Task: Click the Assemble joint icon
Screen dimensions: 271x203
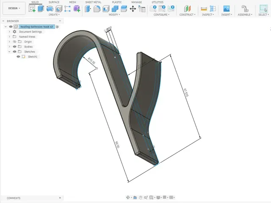Action: (245, 8)
